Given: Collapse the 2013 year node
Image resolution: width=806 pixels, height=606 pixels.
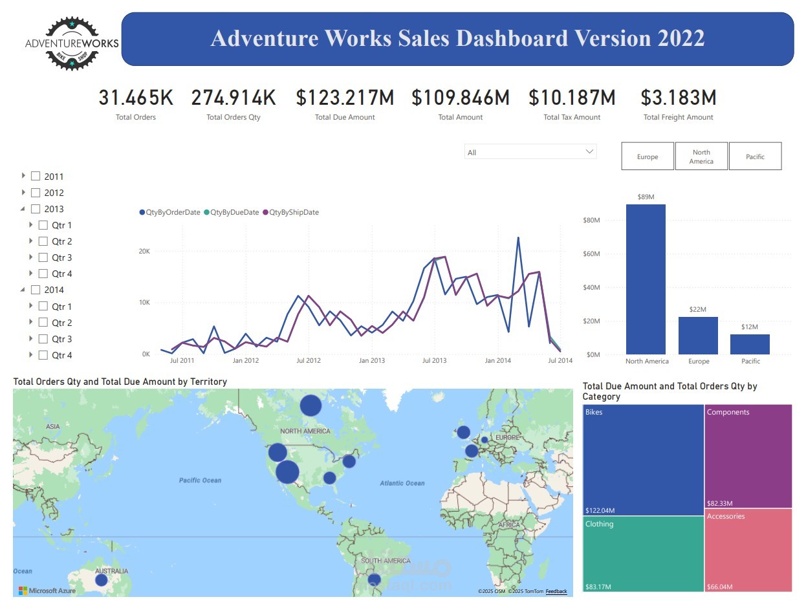Looking at the screenshot, I should click(x=21, y=208).
